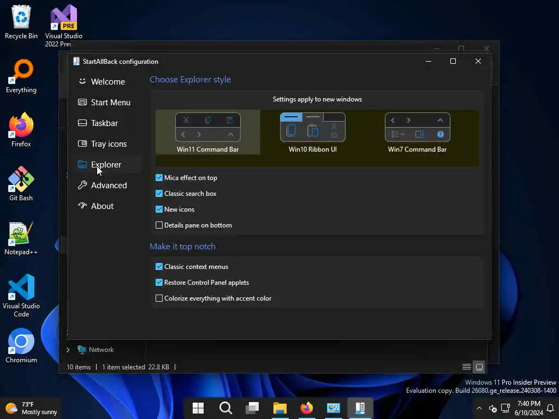Image resolution: width=559 pixels, height=419 pixels.
Task: Open the clock showing 7:40 PM
Action: tap(528, 408)
